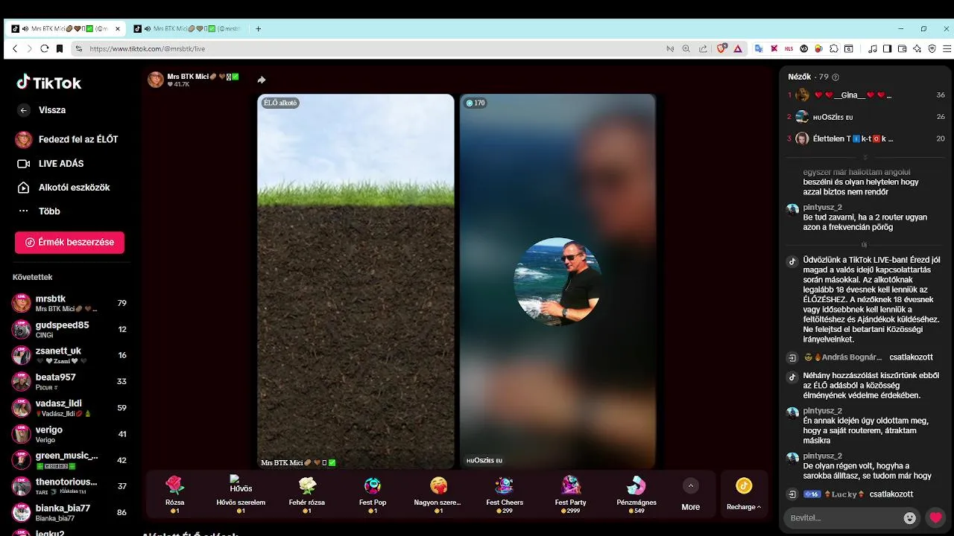This screenshot has height=536, width=954.
Task: Tap the heart like button
Action: click(x=935, y=518)
